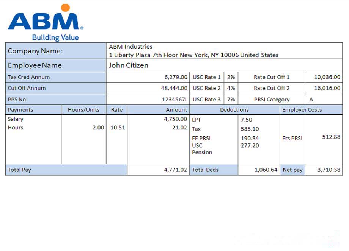Select the Net pay amount 3,710.38
Viewport: 349px width, 251px height.
[x=329, y=170]
